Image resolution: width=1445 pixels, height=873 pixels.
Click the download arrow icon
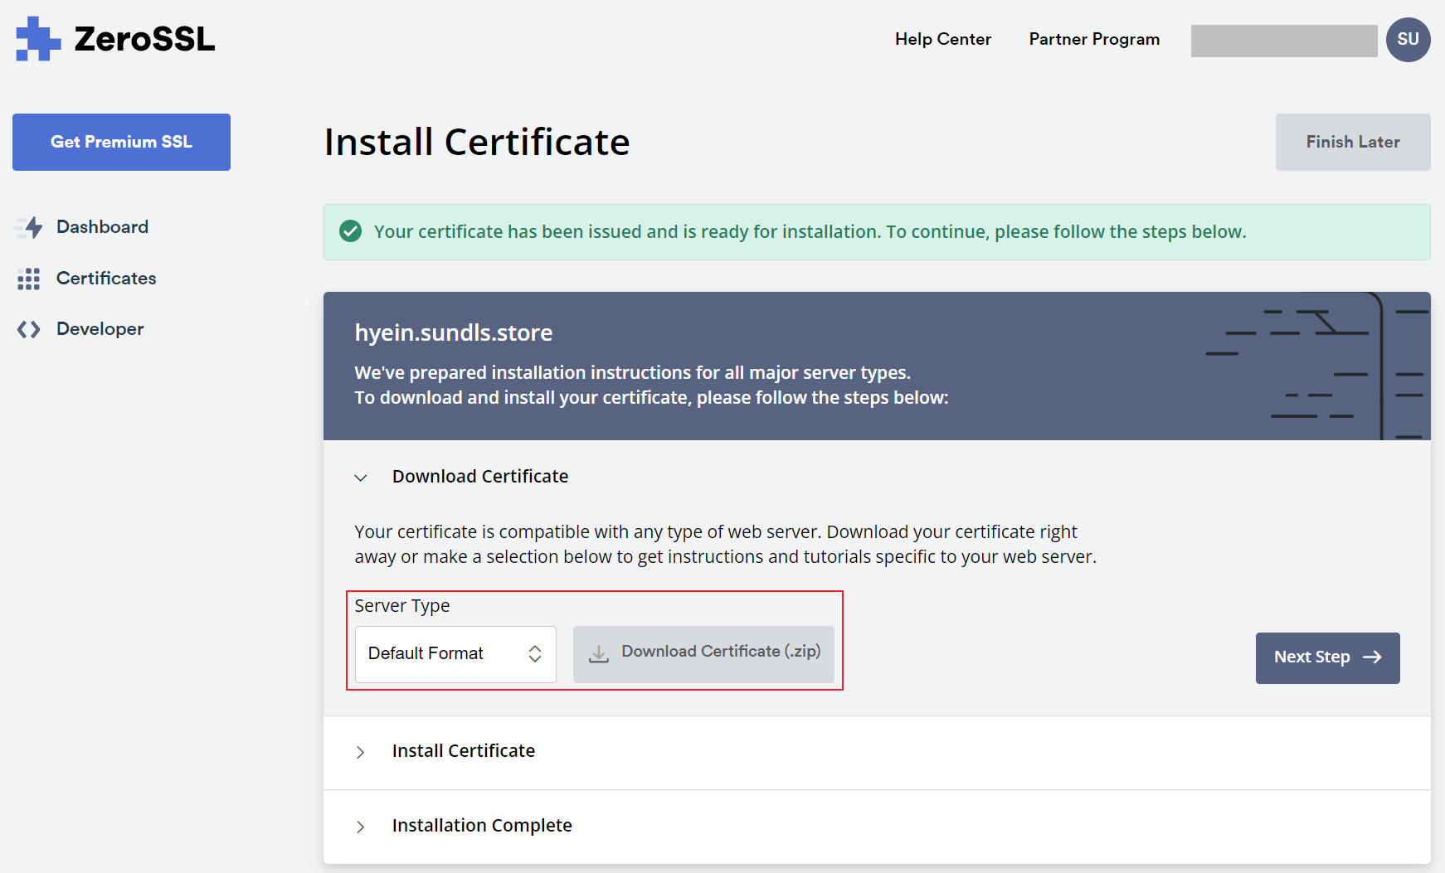click(x=599, y=653)
